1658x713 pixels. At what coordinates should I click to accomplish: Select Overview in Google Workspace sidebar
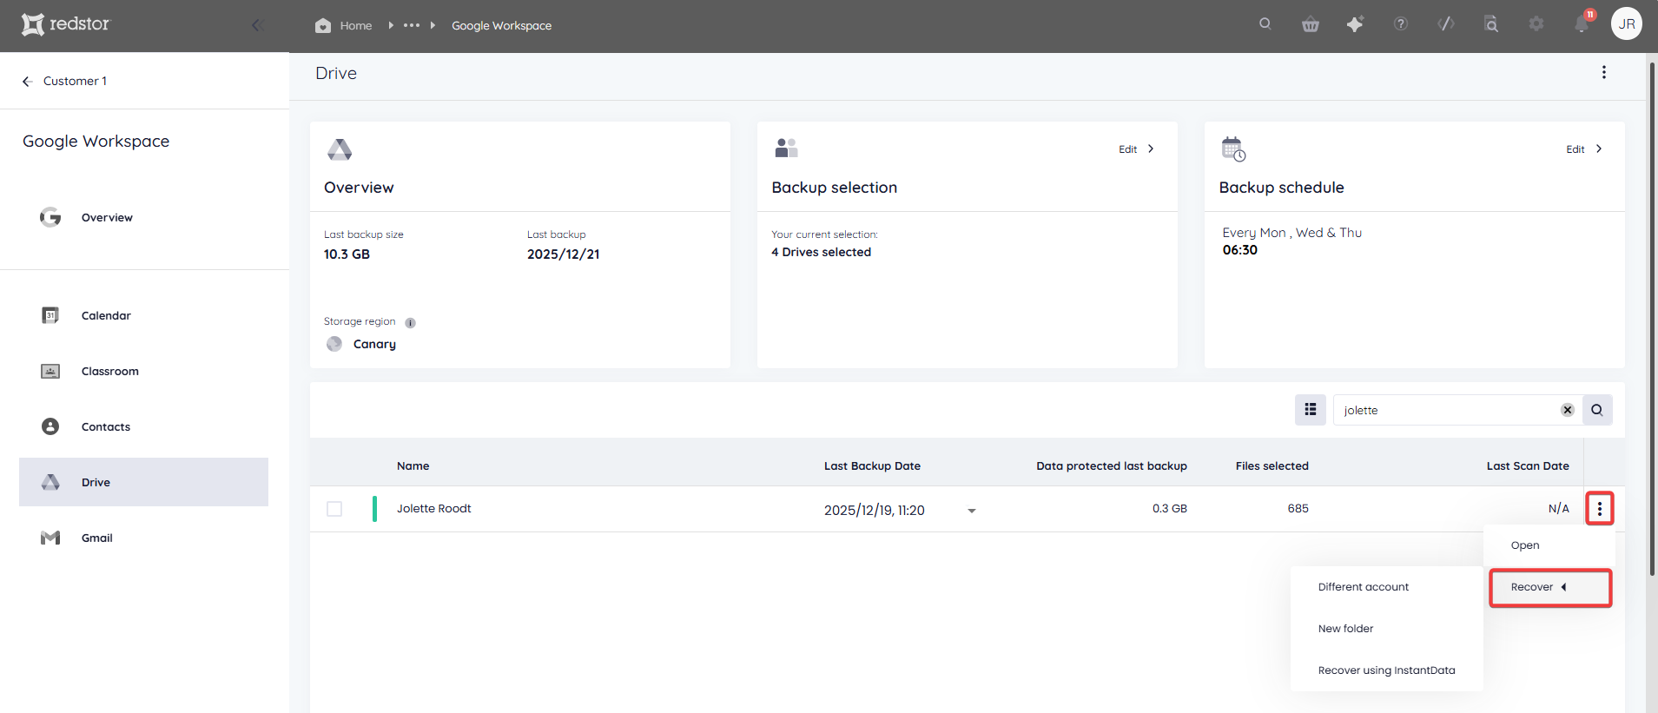(143, 217)
